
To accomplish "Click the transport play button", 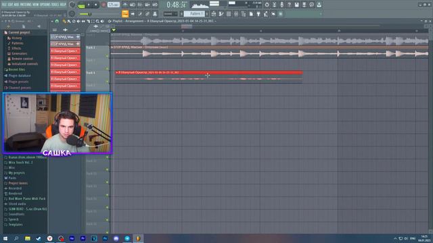I will tap(89, 5).
